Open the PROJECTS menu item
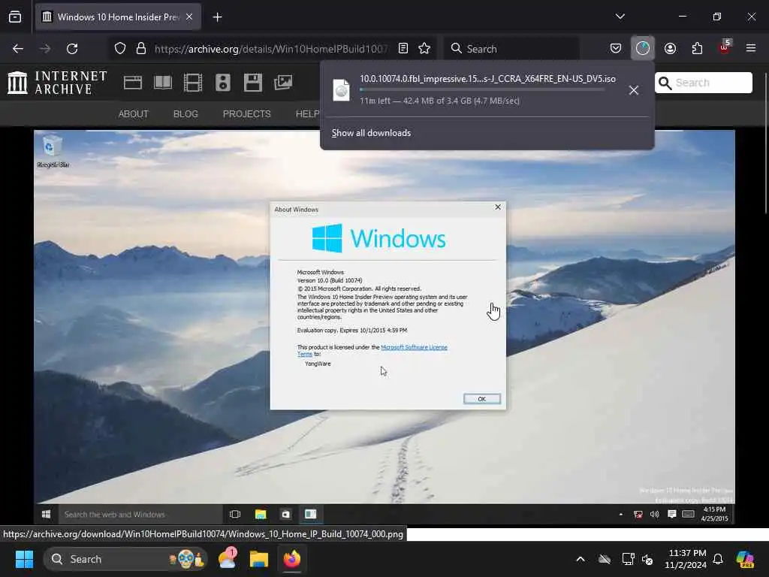Screen dimensions: 769x577 246,114
